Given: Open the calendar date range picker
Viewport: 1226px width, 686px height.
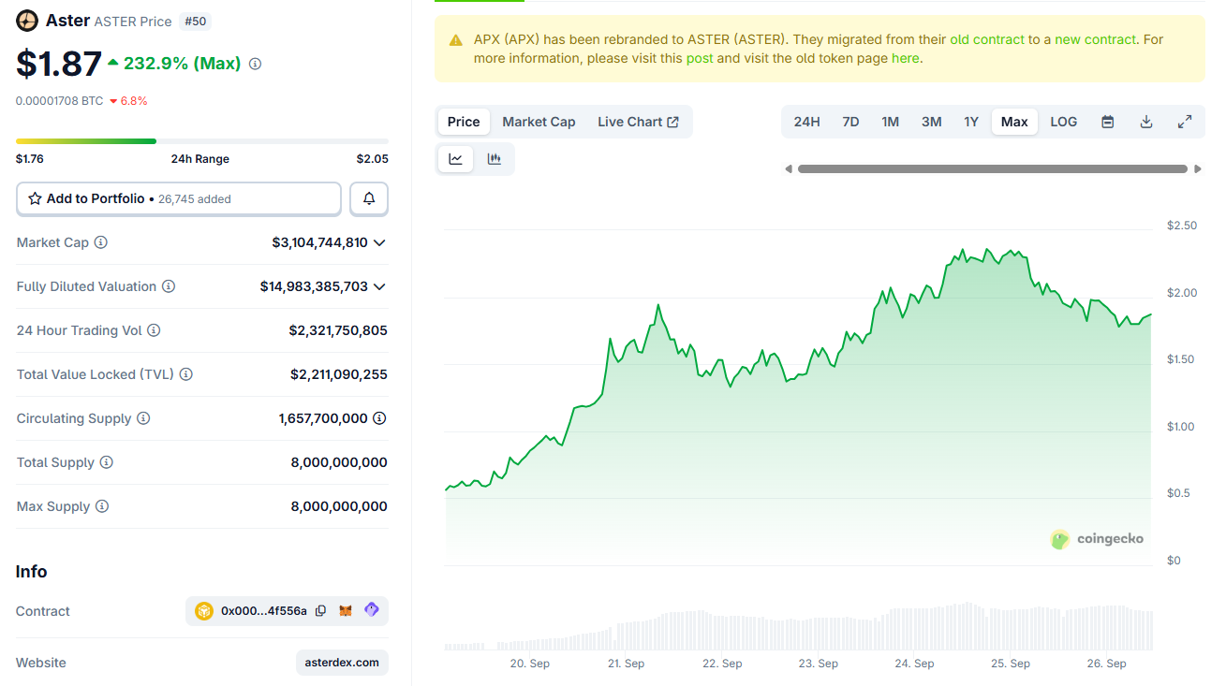Looking at the screenshot, I should (x=1108, y=122).
